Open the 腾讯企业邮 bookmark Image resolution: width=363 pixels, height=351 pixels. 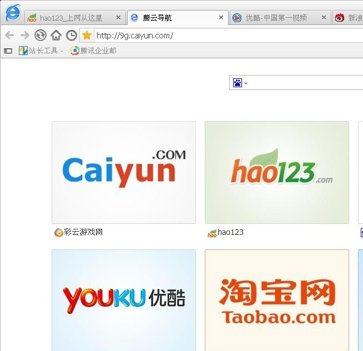(93, 51)
